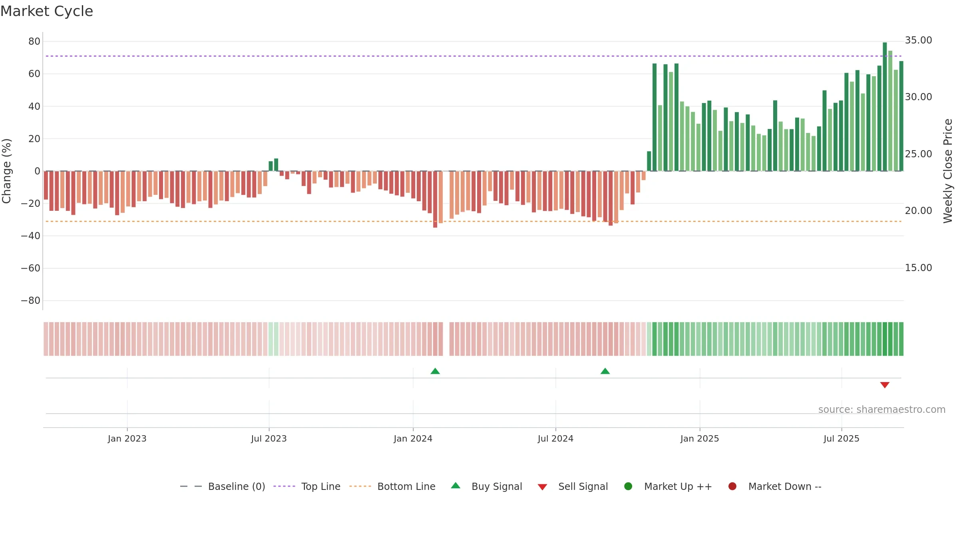
Task: Click the Jul 2024 axis label
Action: tap(555, 438)
